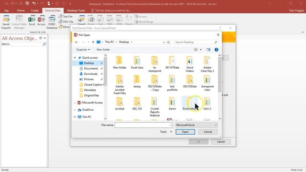Open the Tools dropdown
This screenshot has height=172, width=306.
[x=166, y=132]
